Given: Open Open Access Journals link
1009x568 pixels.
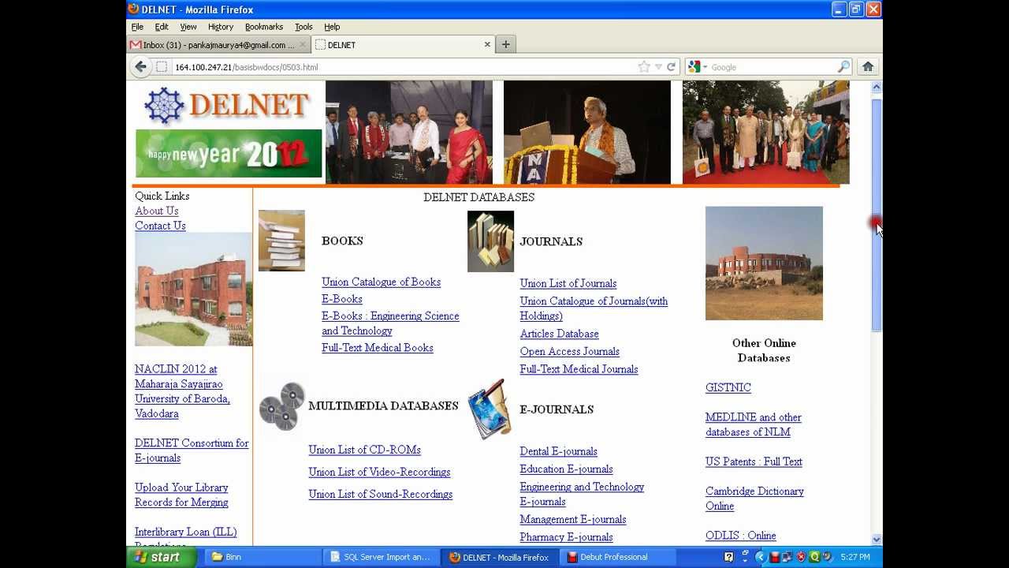Looking at the screenshot, I should [x=570, y=352].
